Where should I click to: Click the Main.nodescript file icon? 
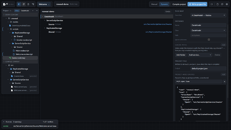coord(14,51)
